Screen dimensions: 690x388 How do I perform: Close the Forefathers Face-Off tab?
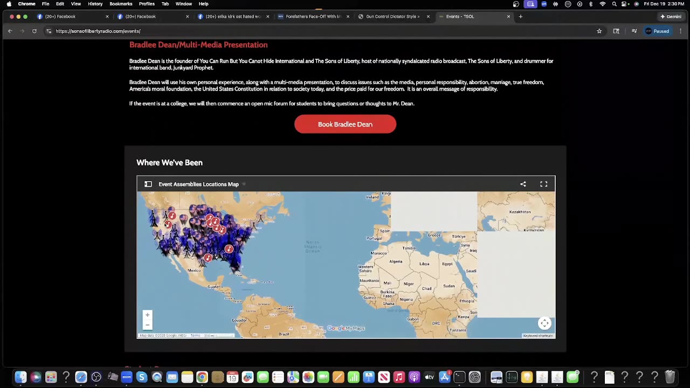tap(348, 17)
